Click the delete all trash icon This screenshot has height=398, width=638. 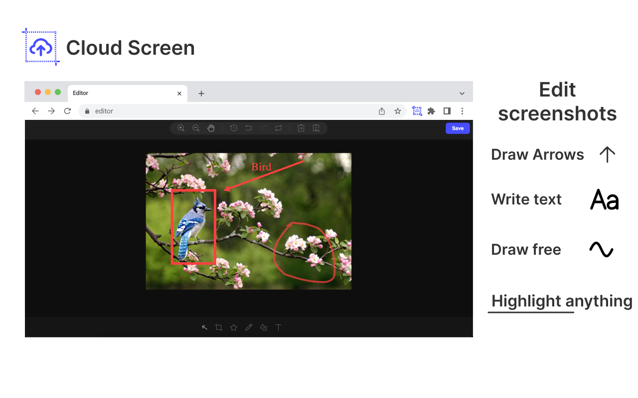(316, 128)
